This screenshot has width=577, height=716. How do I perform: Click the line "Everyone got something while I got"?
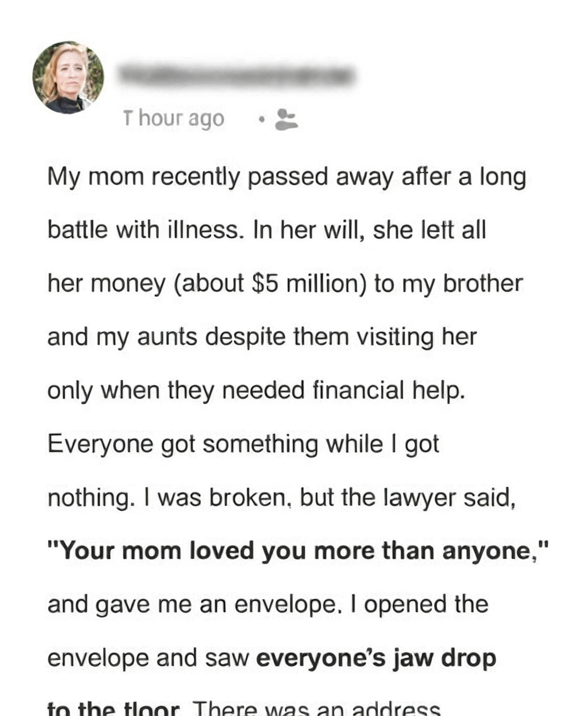pos(243,444)
